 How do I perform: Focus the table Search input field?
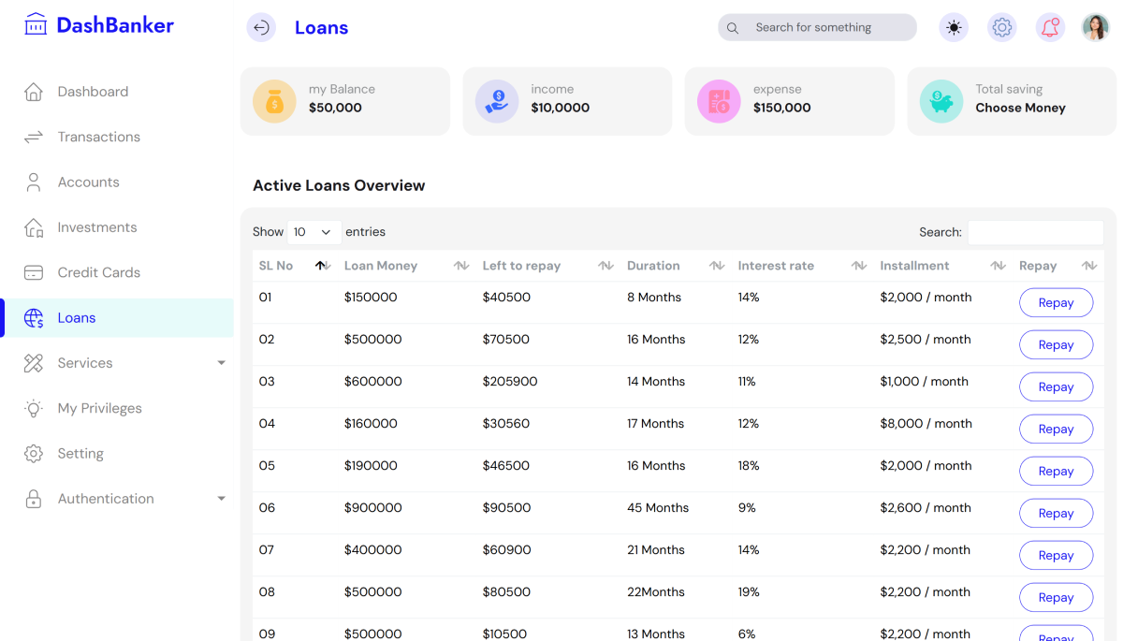tap(1035, 232)
